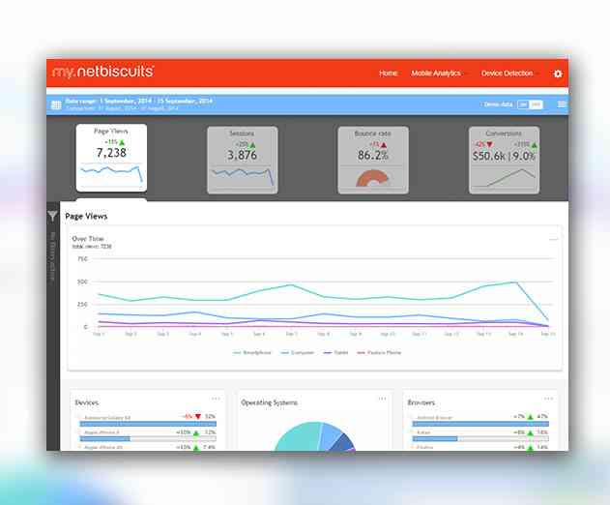Image resolution: width=610 pixels, height=505 pixels.
Task: Click the Apple iPhone 5 device bar
Action: click(x=148, y=439)
